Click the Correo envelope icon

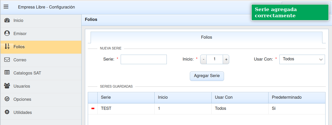(x=7, y=60)
